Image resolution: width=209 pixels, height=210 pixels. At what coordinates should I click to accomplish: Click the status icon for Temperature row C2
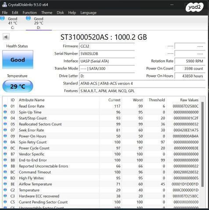pos(5,190)
